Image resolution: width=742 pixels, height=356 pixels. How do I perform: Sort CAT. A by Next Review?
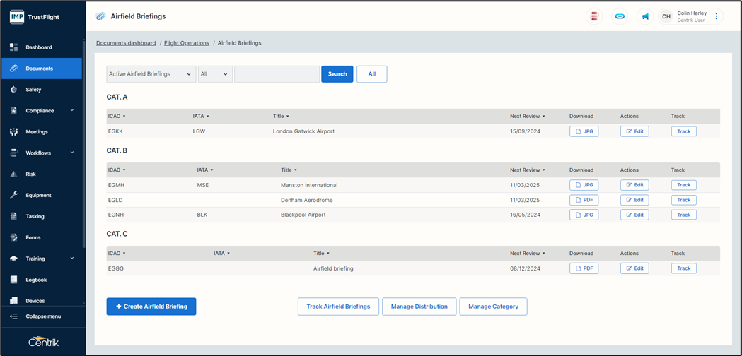point(527,116)
